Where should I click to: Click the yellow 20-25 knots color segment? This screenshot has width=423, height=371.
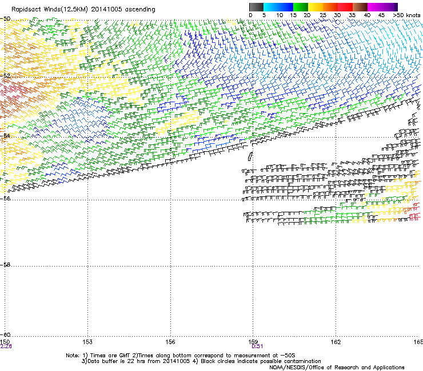click(316, 7)
